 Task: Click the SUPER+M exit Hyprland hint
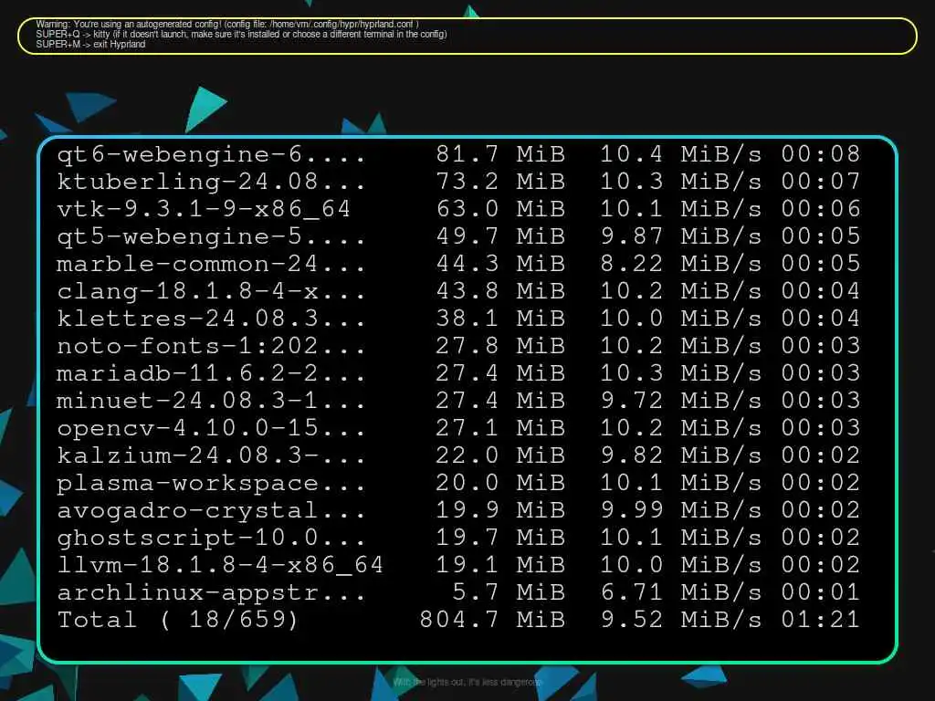pyautogui.click(x=90, y=44)
